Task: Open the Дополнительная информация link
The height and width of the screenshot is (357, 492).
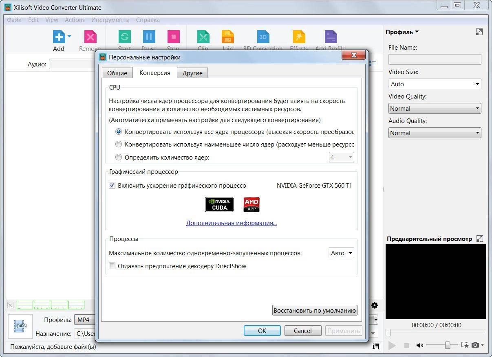Action: 232,223
